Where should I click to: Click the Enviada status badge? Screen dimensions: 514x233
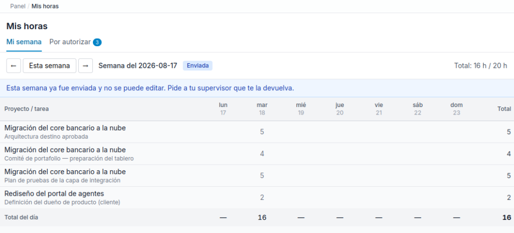[198, 66]
